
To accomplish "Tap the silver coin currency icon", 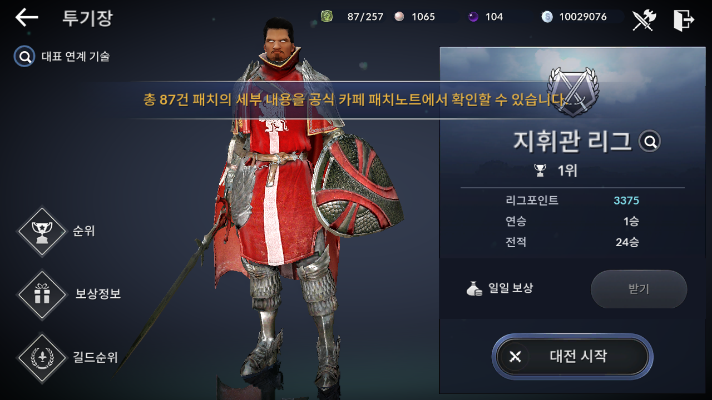I will (547, 17).
